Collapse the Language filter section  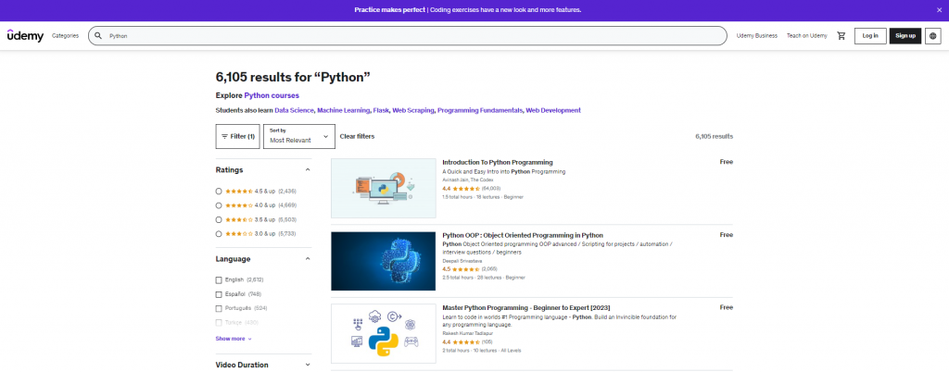(x=308, y=259)
